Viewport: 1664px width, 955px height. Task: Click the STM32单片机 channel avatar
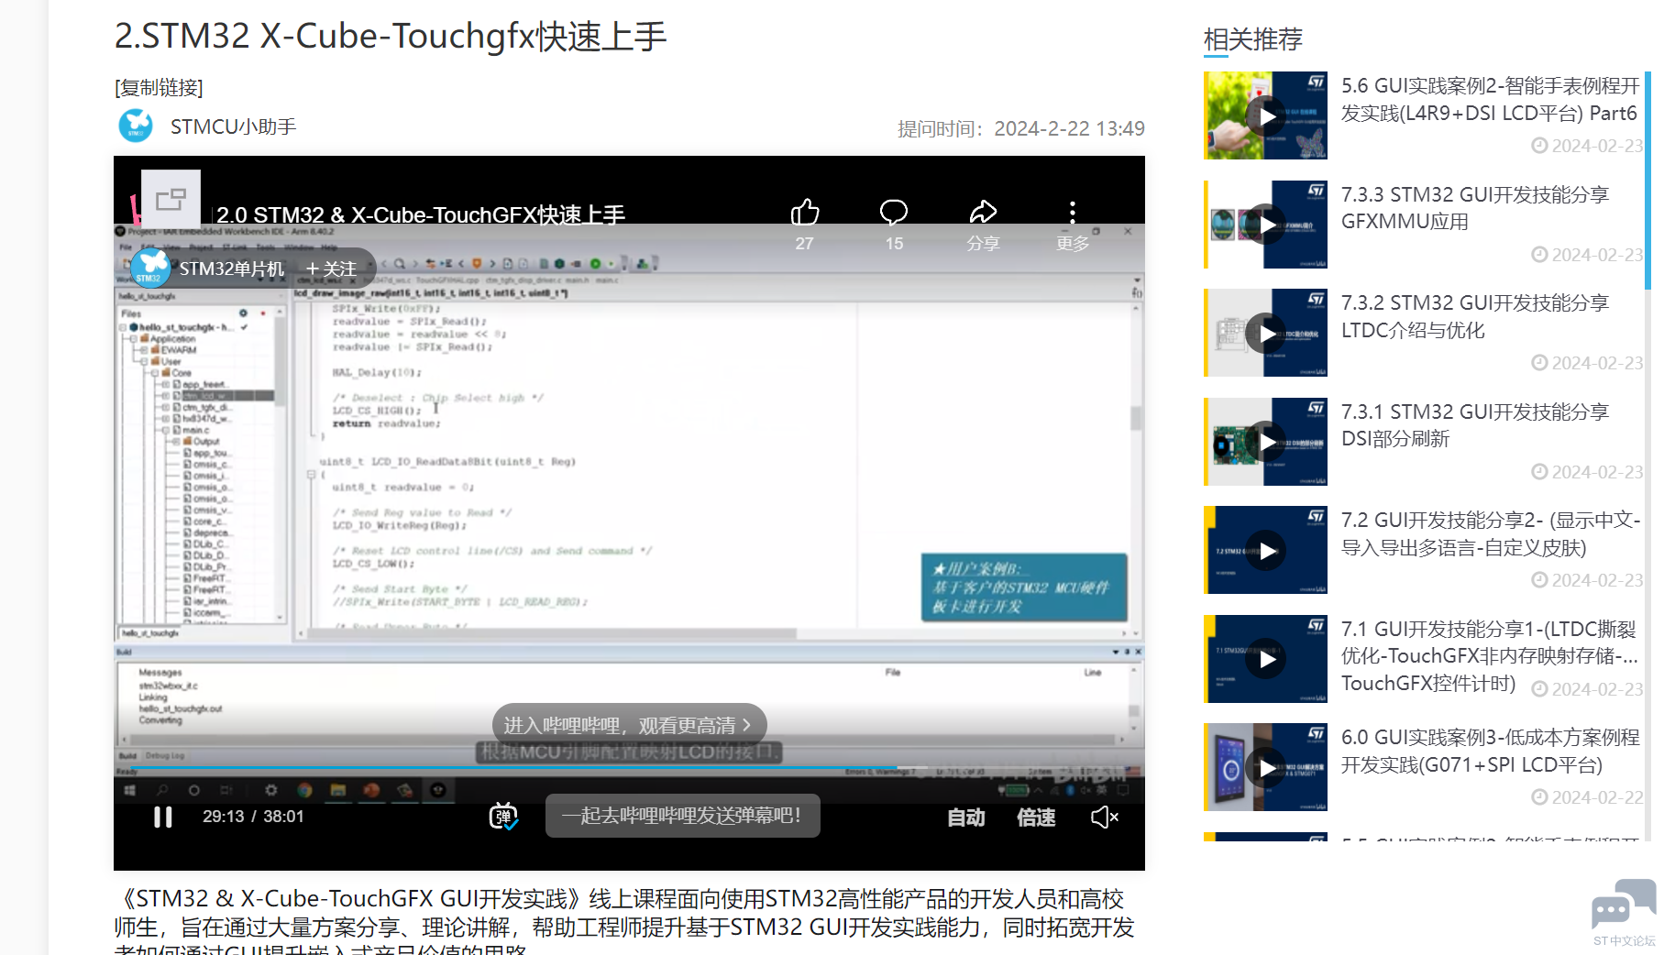[150, 268]
